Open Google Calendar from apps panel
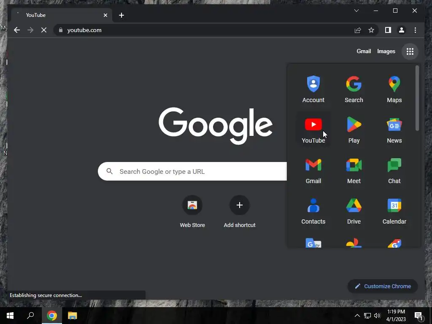 [394, 211]
